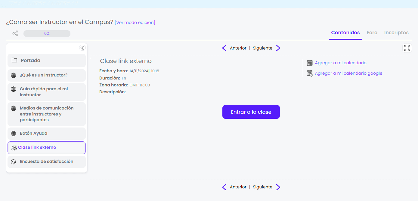The height and width of the screenshot is (201, 418).
Task: Open Guía rápida para el rol Instructor
Action: click(47, 92)
